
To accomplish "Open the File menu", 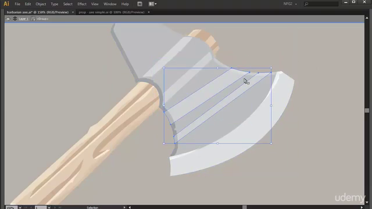I will tap(17, 4).
